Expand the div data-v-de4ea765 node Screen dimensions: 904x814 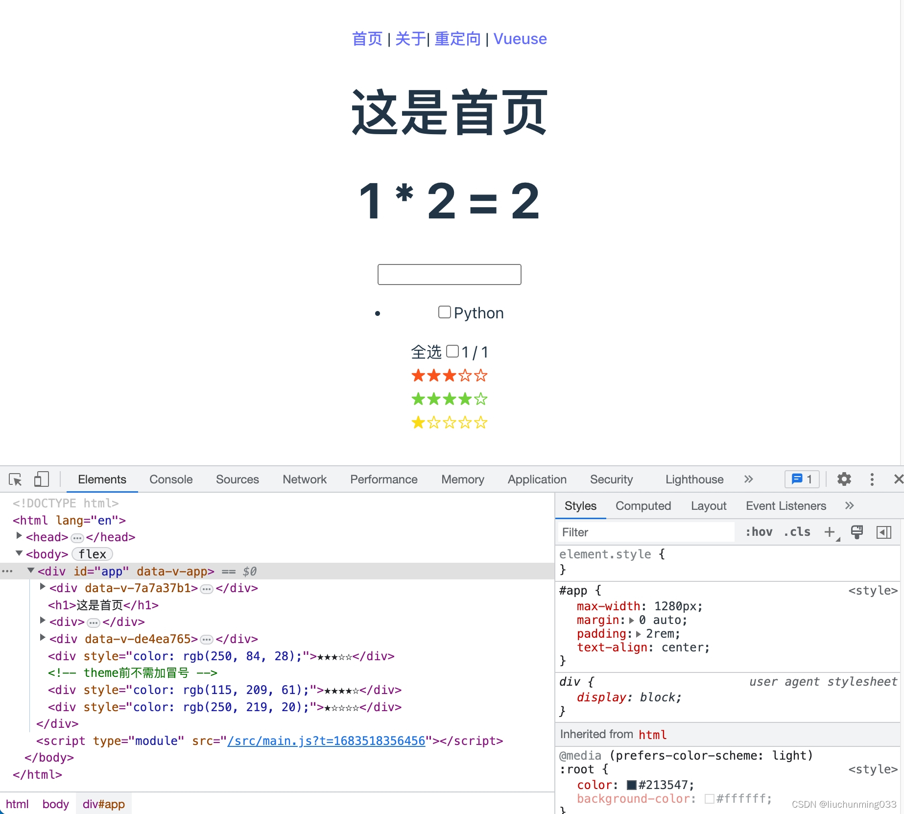click(x=43, y=638)
